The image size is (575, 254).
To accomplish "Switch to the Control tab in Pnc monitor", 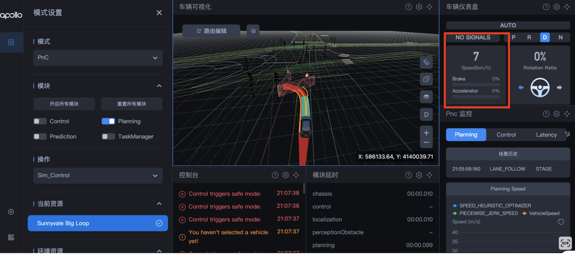I will [506, 135].
